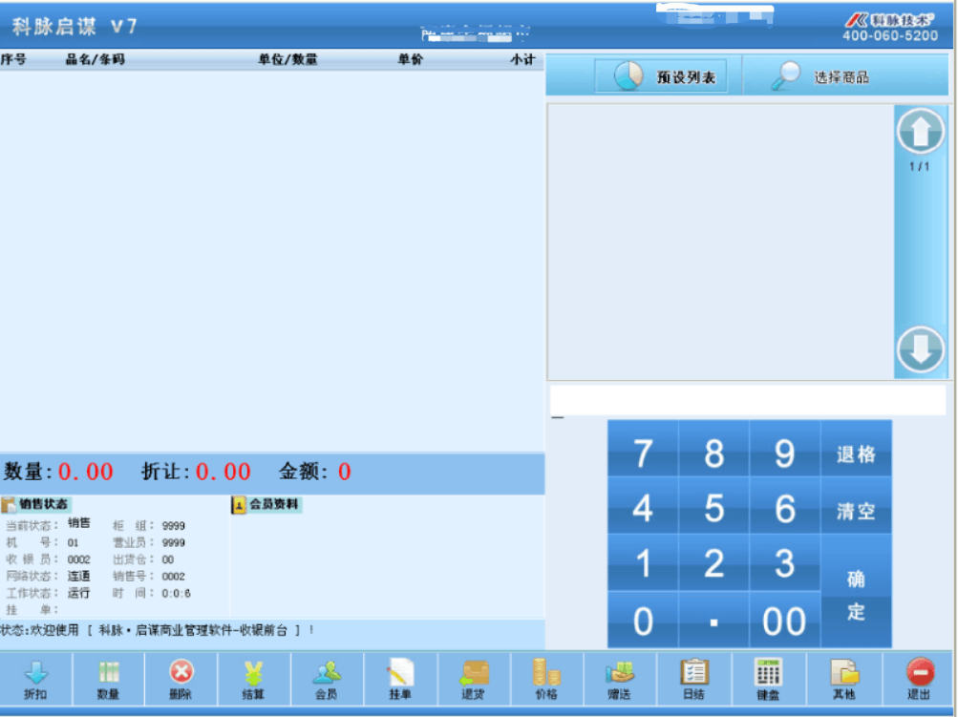The image size is (958, 717).
Task: Switch to the 预设列表 preset list tab
Action: pos(662,76)
